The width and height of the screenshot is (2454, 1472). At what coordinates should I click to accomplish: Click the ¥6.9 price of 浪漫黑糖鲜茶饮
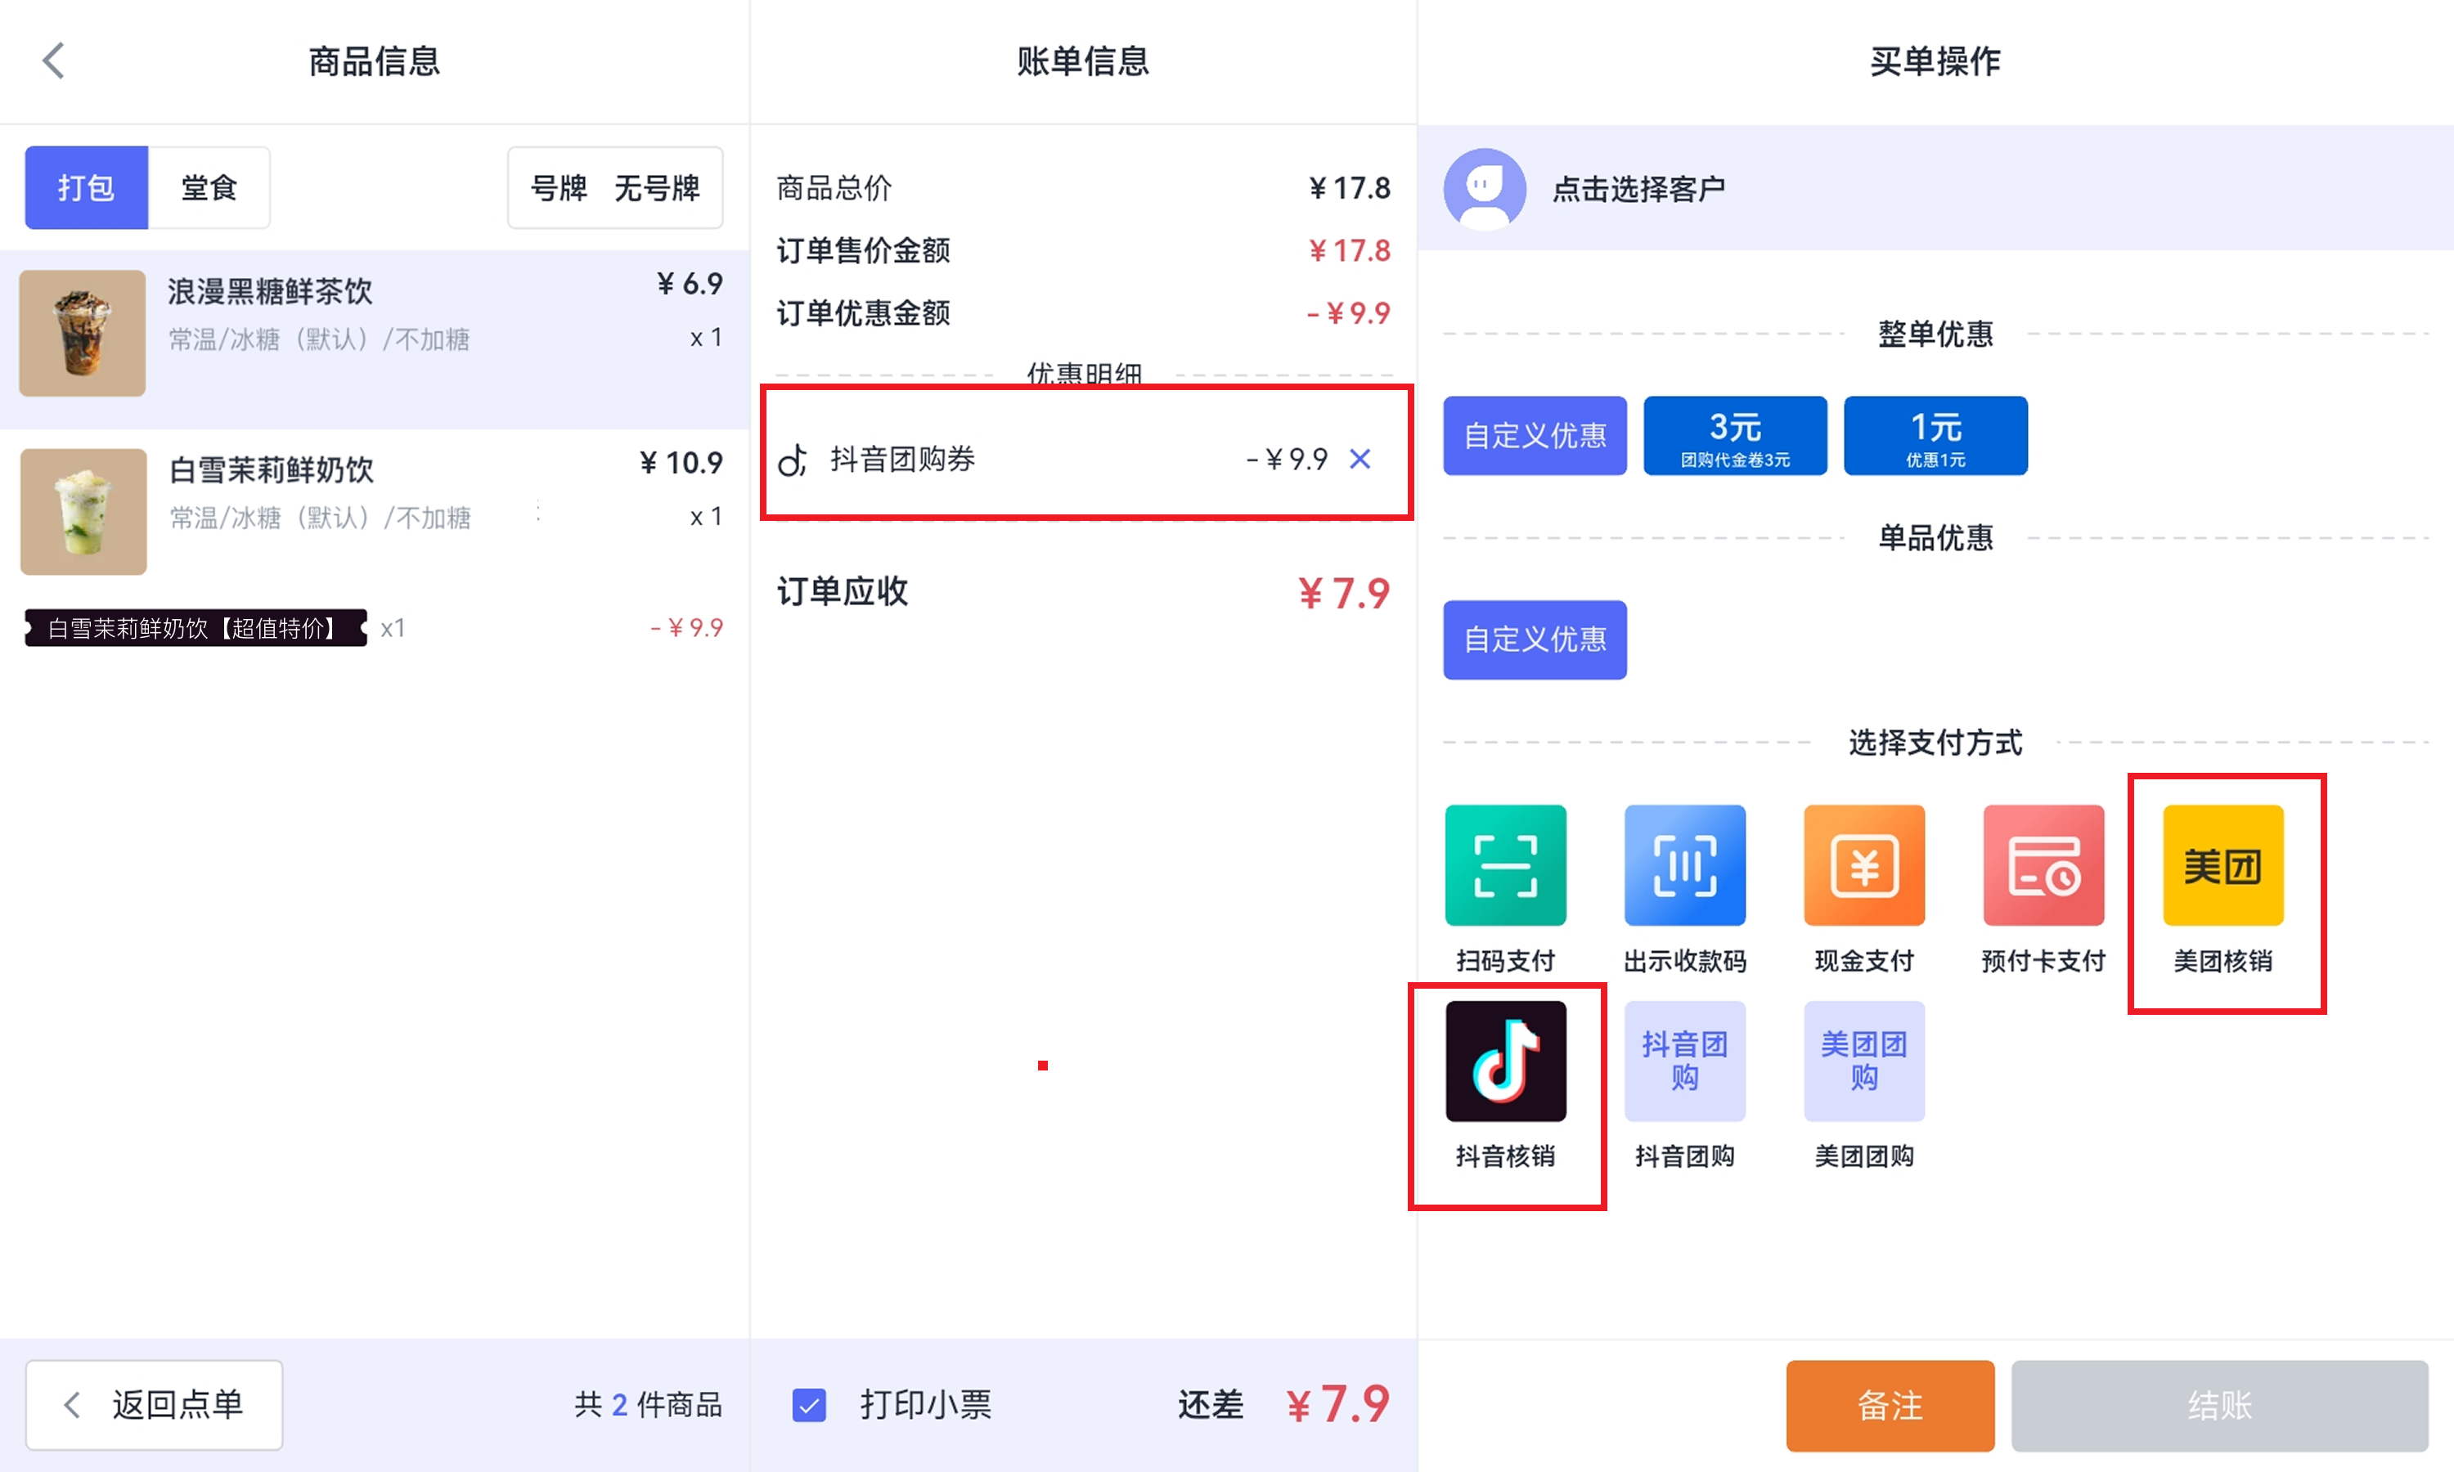pyautogui.click(x=690, y=284)
